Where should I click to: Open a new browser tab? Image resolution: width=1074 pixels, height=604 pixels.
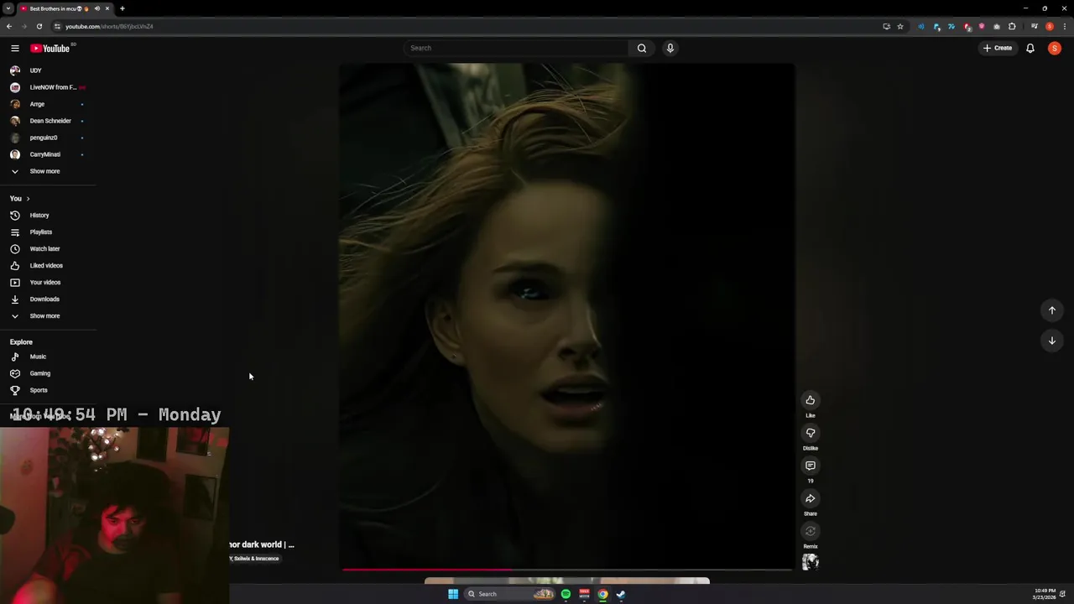[x=123, y=8]
